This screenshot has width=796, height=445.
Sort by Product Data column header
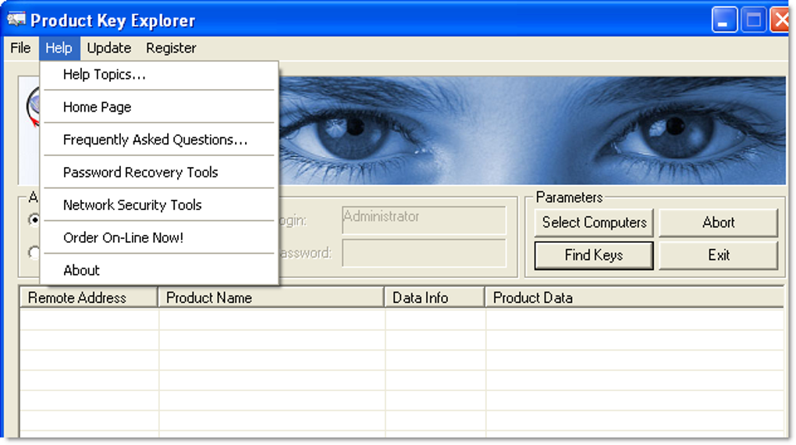click(x=634, y=297)
